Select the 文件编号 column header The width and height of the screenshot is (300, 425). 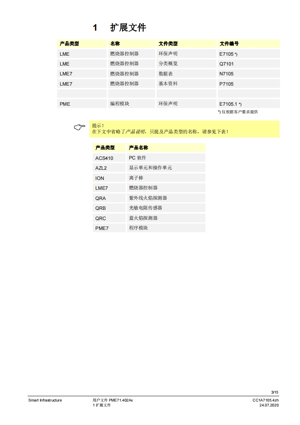229,44
